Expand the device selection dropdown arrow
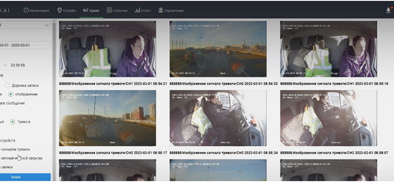Viewport: 394px width, 182px height. click(47, 25)
